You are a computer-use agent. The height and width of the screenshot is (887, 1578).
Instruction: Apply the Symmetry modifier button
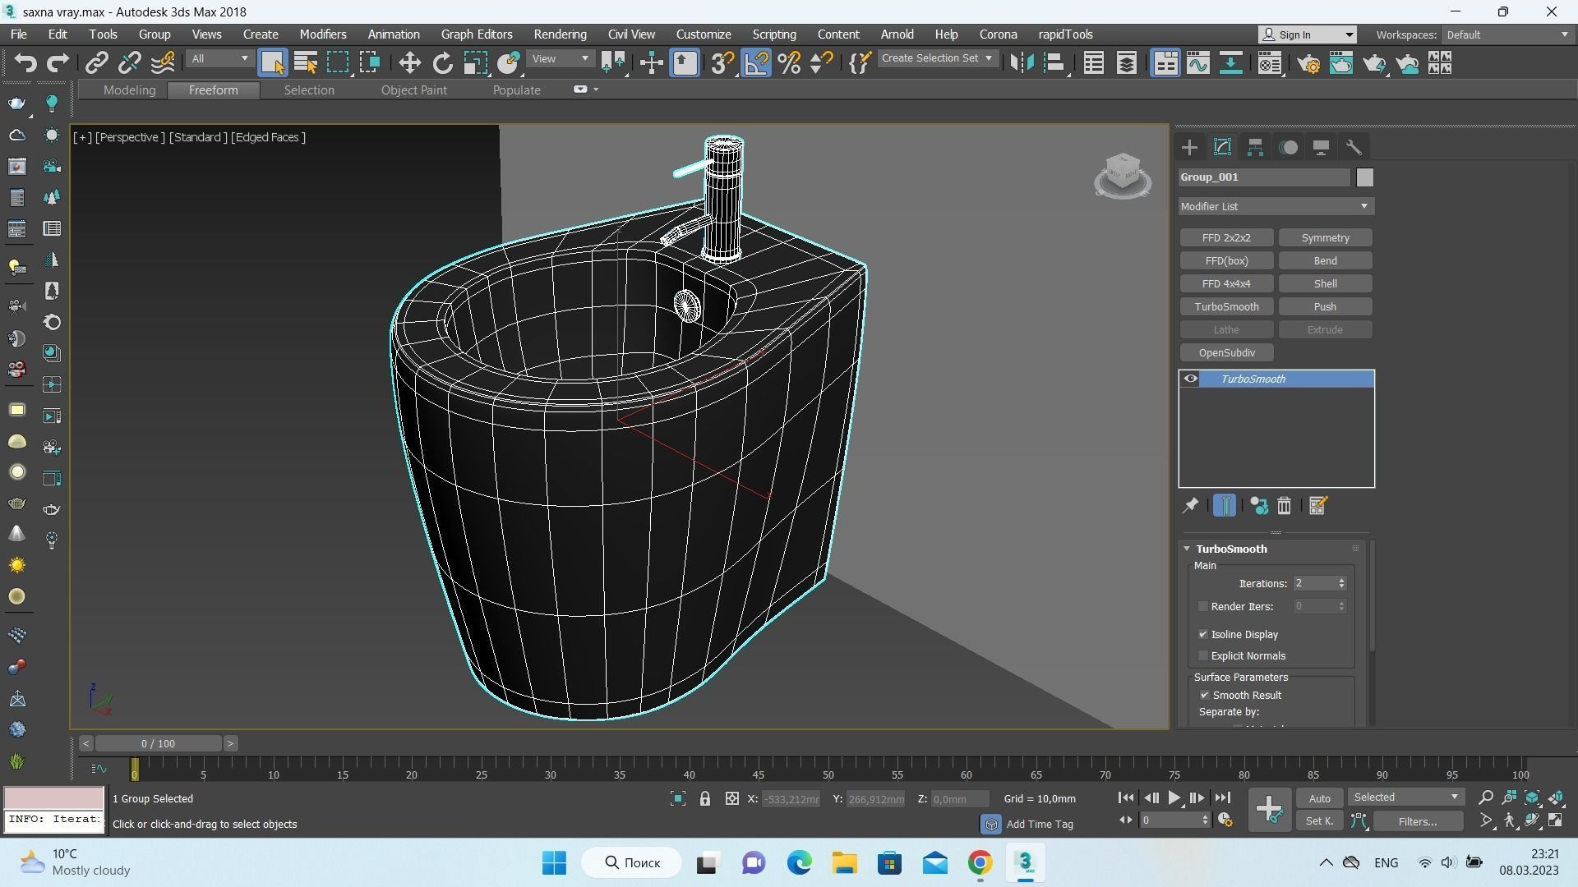[x=1325, y=238]
